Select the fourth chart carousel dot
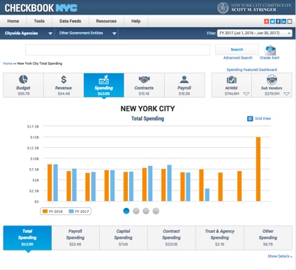This screenshot has height=270, width=296. pos(156,211)
